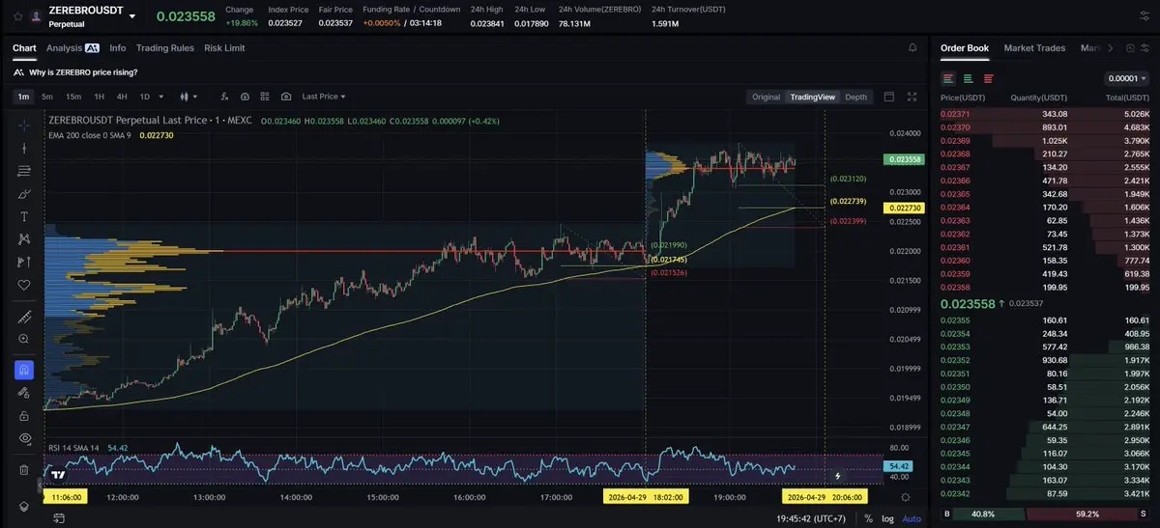Open the chart patterns tool

tap(24, 239)
